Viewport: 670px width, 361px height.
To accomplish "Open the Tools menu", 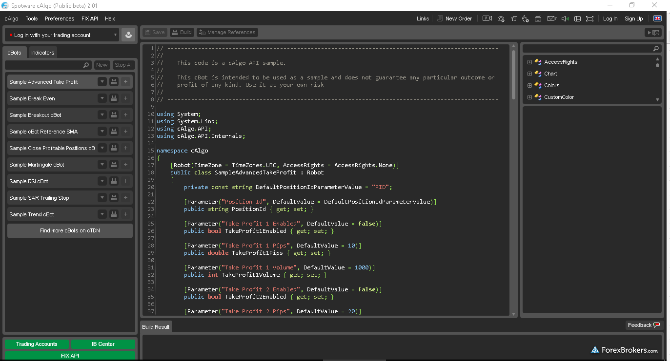I will [x=32, y=19].
